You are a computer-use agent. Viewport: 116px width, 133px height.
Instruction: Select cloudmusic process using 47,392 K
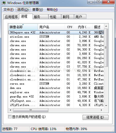point(56,79)
